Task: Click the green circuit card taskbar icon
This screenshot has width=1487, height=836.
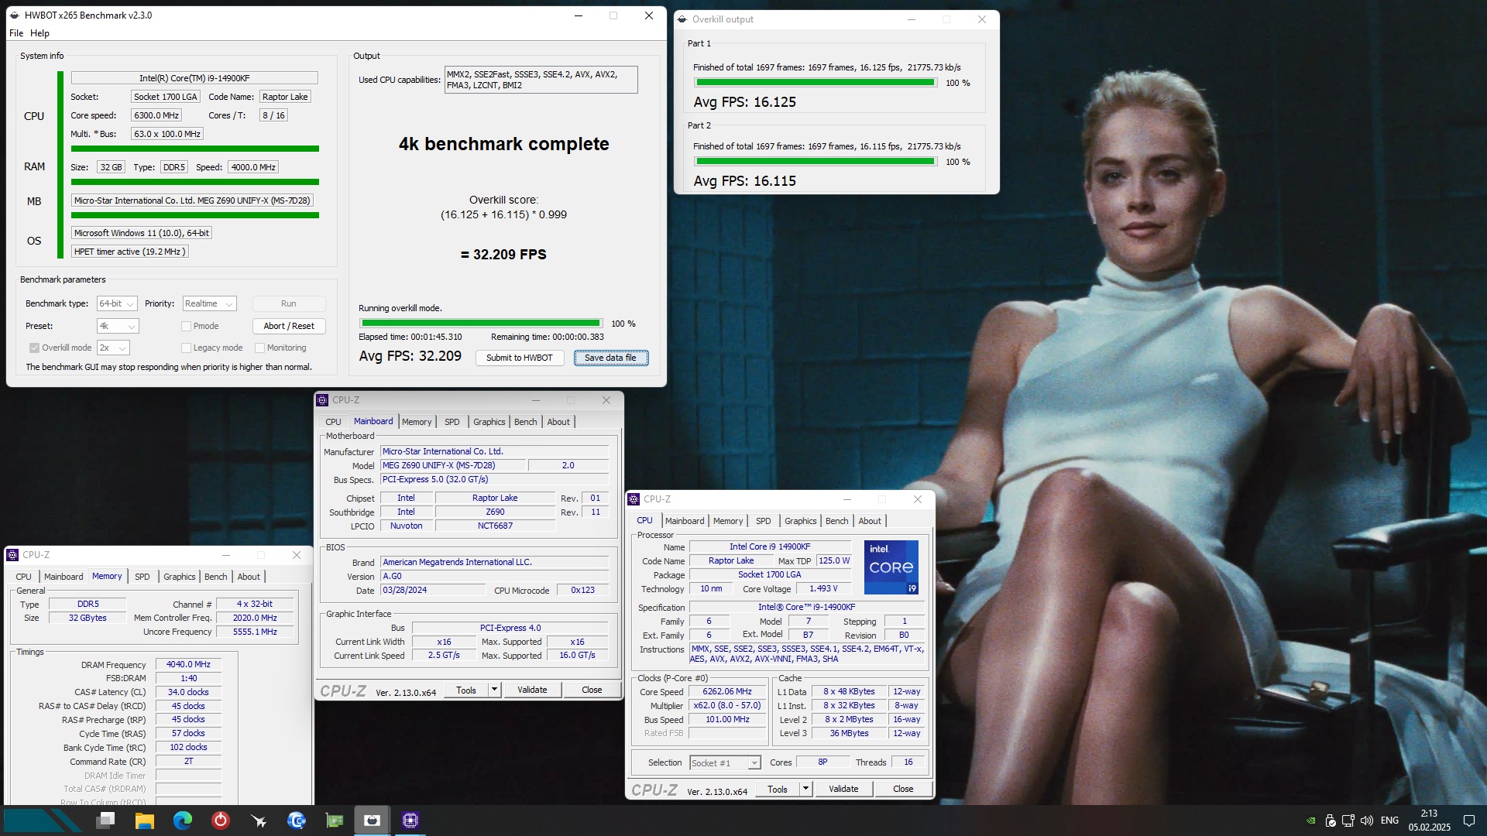Action: pyautogui.click(x=335, y=820)
